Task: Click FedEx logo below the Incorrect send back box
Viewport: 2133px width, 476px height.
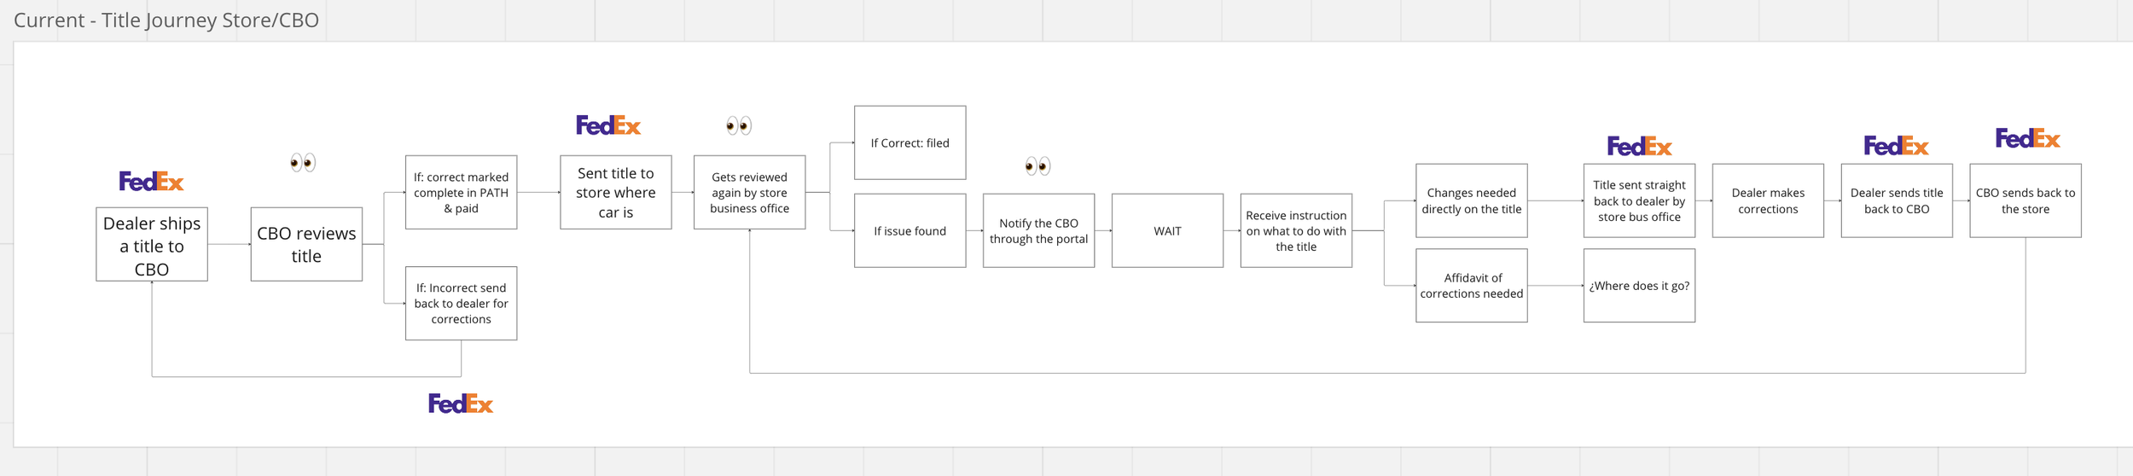Action: [x=461, y=403]
